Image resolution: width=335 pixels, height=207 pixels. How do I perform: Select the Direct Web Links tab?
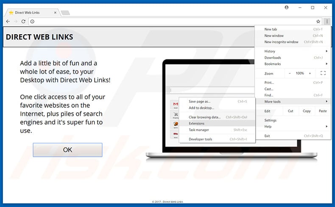pos(32,13)
